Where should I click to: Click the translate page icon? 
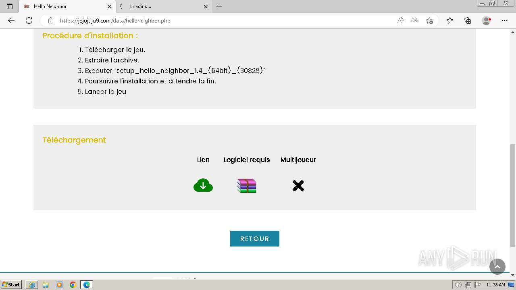coord(414,21)
